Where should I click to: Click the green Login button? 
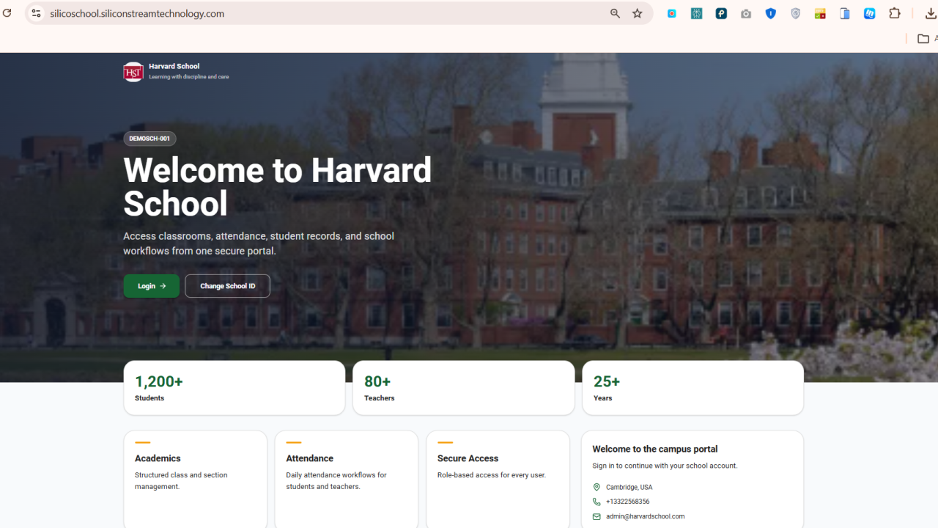(151, 286)
